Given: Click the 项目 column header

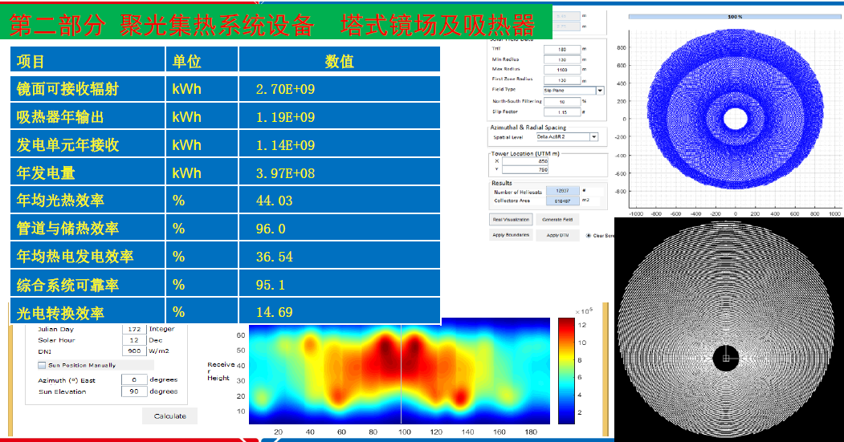Looking at the screenshot, I should (x=31, y=61).
